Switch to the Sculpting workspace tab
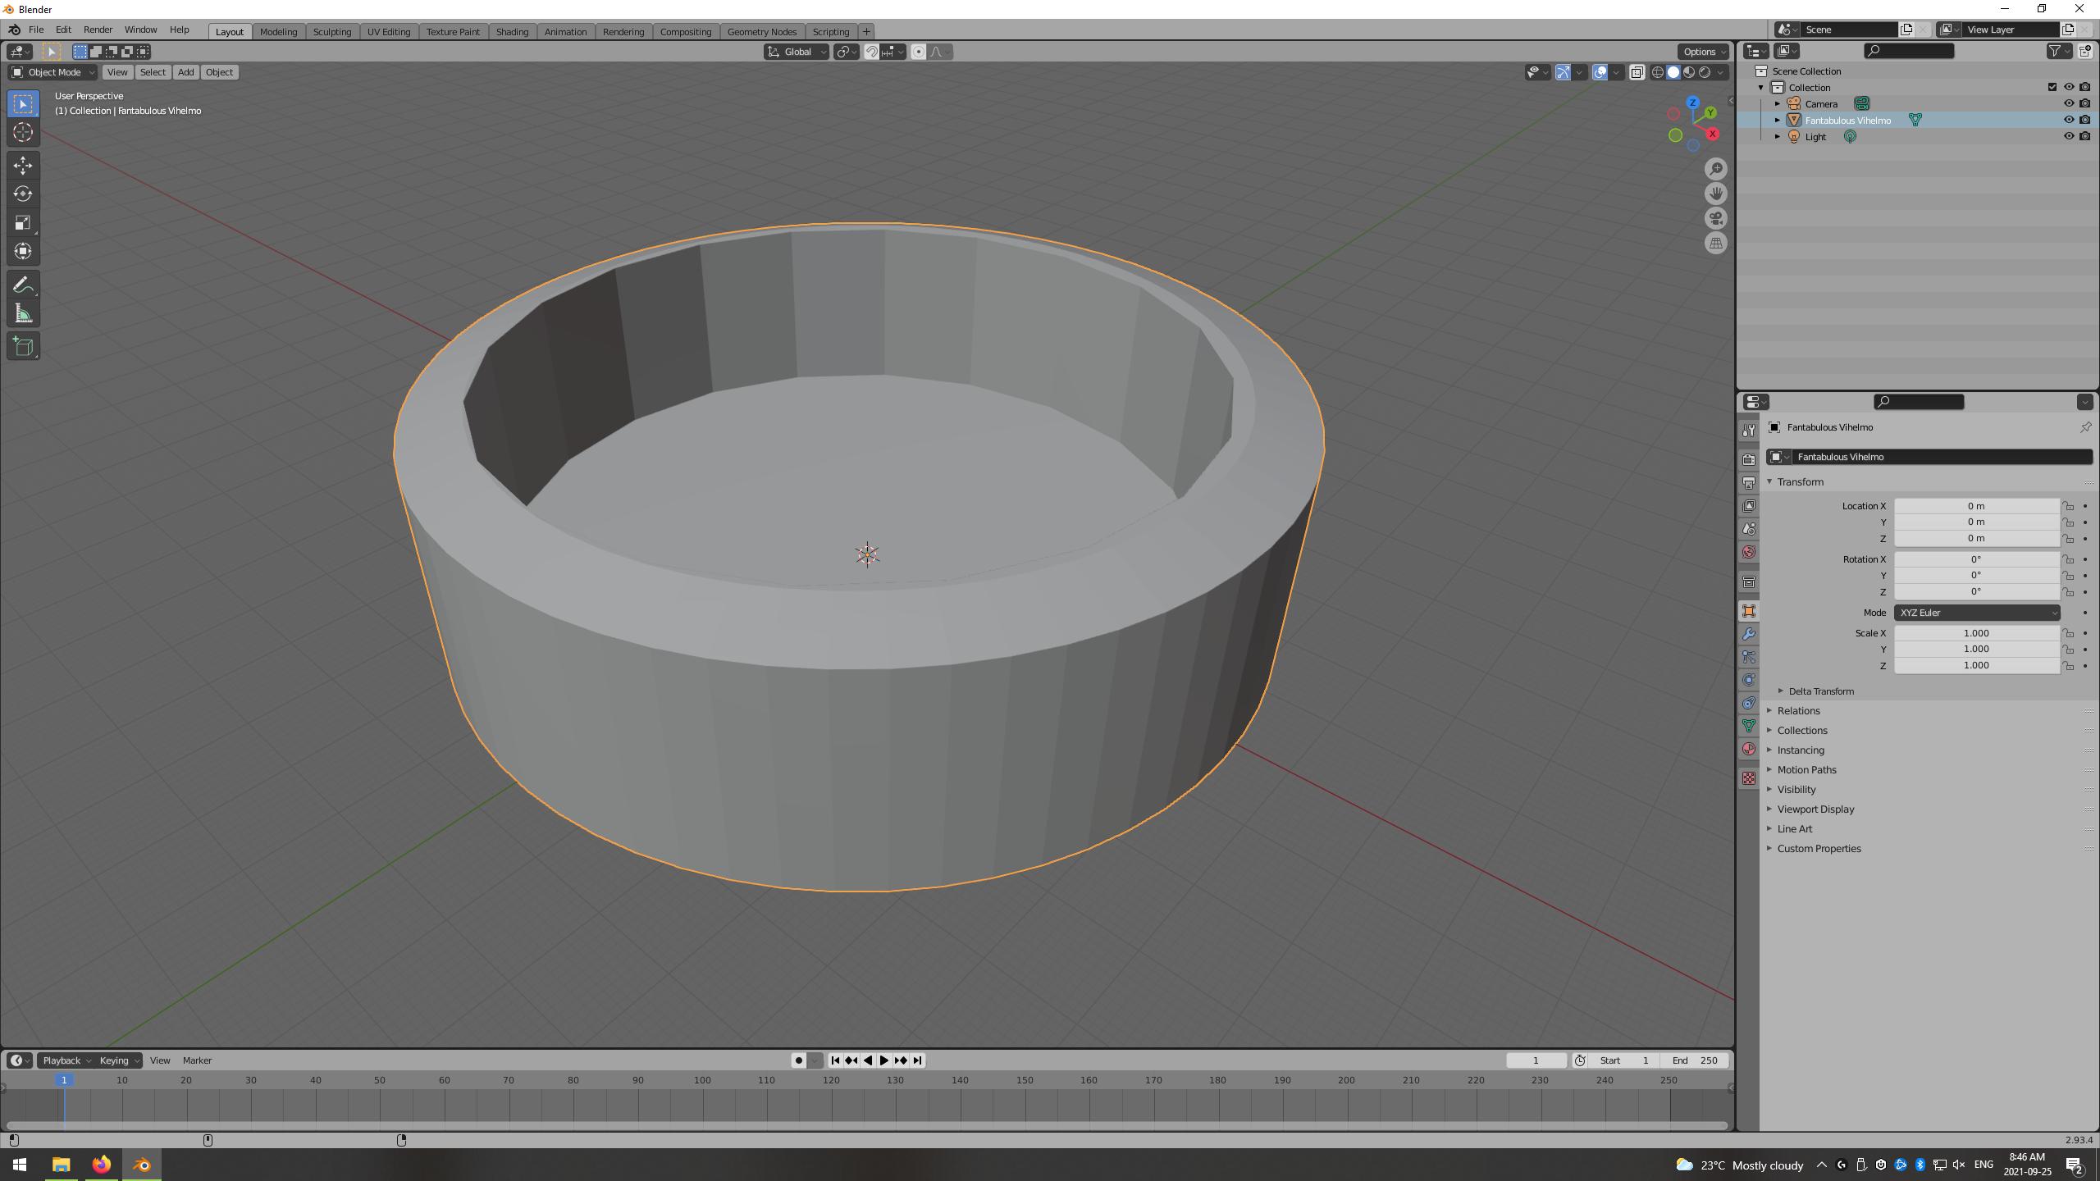The image size is (2100, 1181). coord(331,32)
